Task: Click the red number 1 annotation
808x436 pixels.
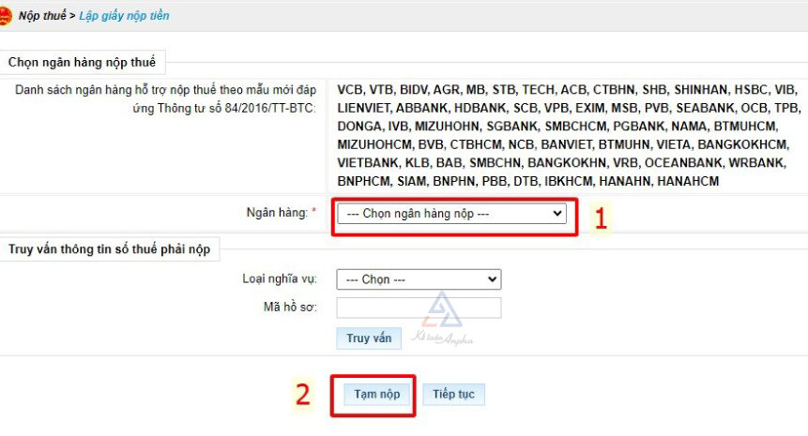Action: click(602, 218)
